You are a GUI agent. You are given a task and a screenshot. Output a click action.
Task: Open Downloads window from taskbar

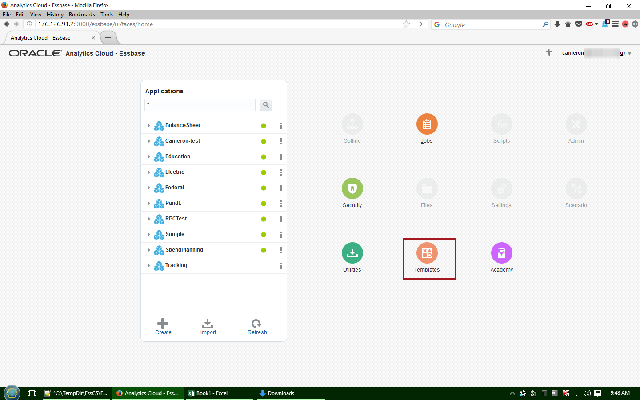click(x=290, y=393)
